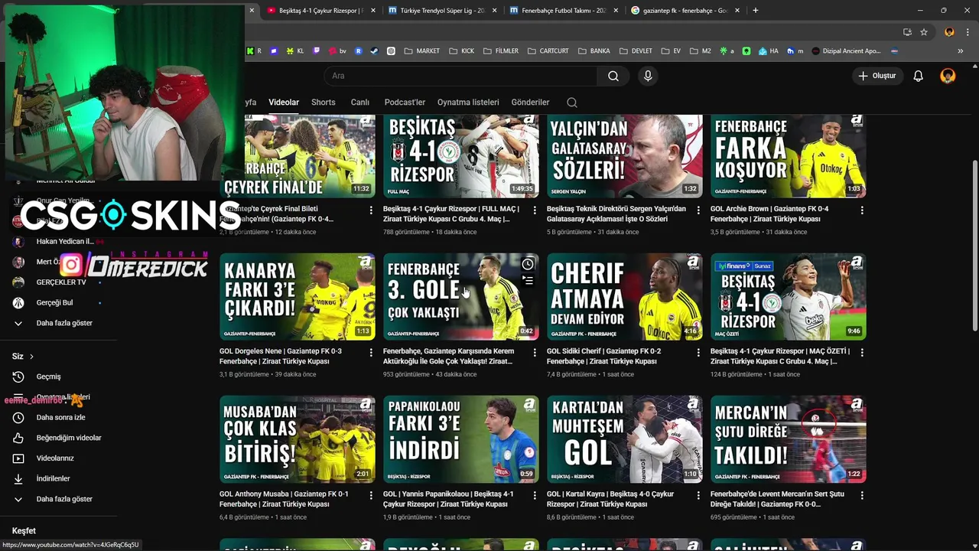Screen dimensions: 979x551
Task: Open the BANKA bookmarks folder
Action: [594, 51]
